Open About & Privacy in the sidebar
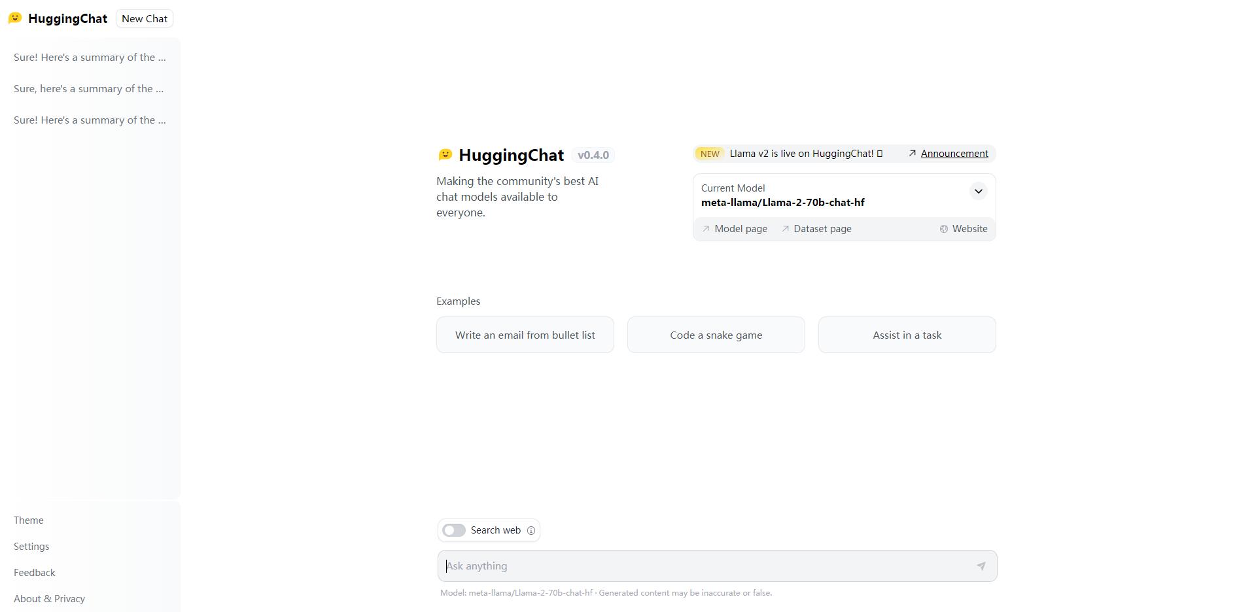 click(x=49, y=599)
